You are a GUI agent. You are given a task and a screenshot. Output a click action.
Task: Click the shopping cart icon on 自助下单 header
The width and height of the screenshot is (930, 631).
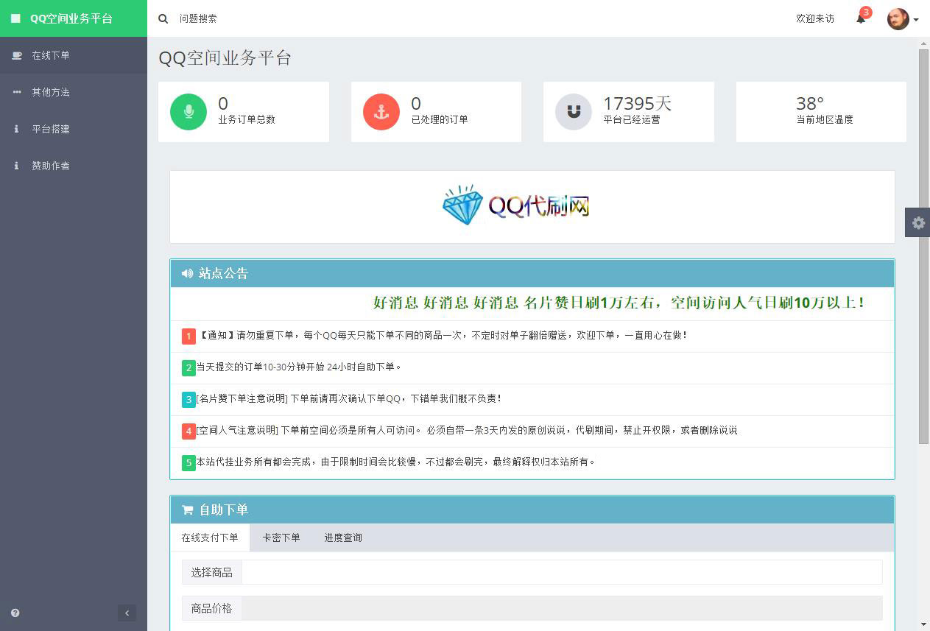pyautogui.click(x=187, y=510)
